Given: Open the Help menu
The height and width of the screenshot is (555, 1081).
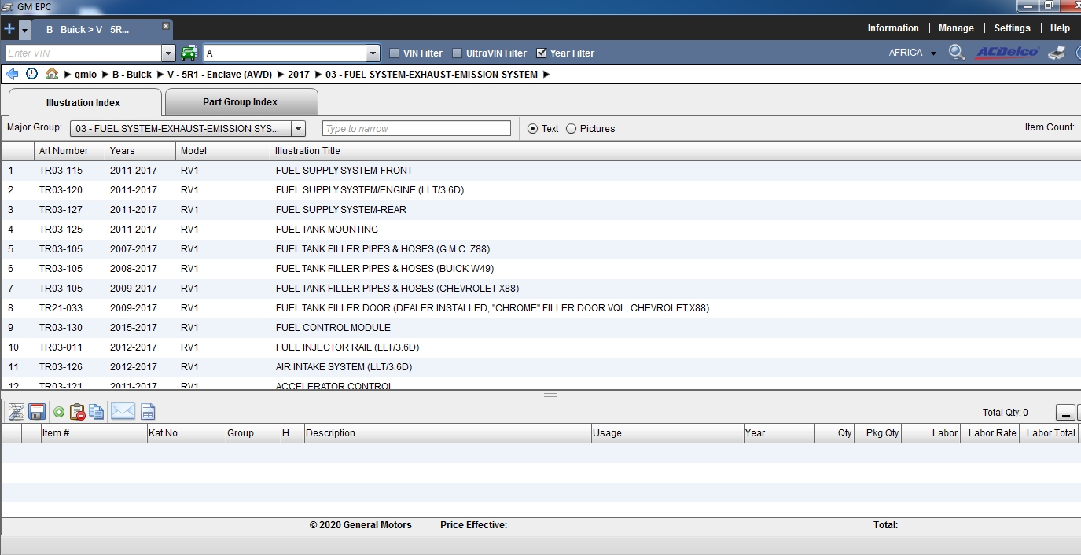Looking at the screenshot, I should [1060, 28].
